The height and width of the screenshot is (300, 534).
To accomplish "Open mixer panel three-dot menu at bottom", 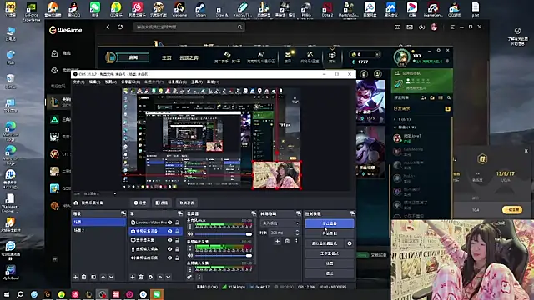I will click(199, 277).
